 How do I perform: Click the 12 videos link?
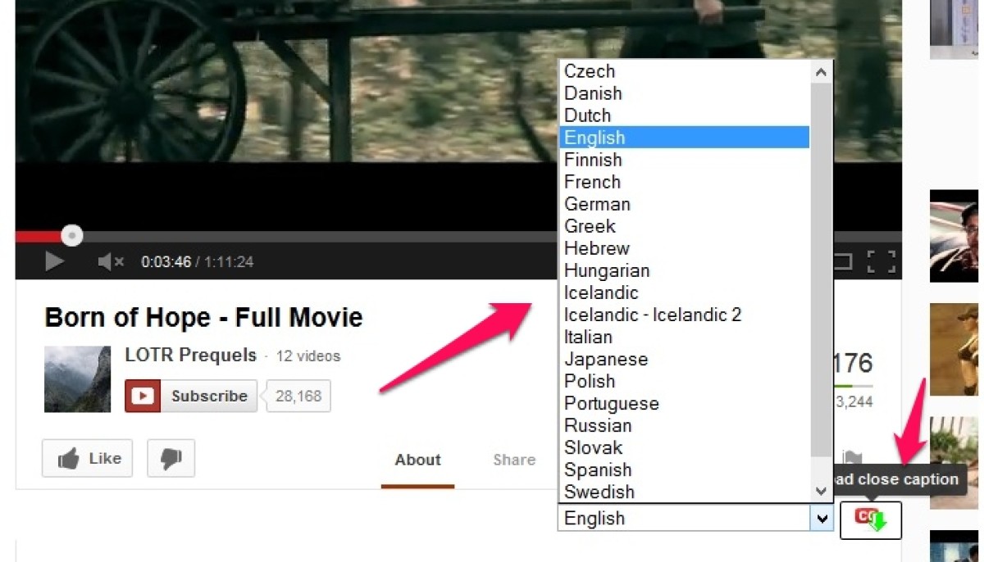coord(307,356)
